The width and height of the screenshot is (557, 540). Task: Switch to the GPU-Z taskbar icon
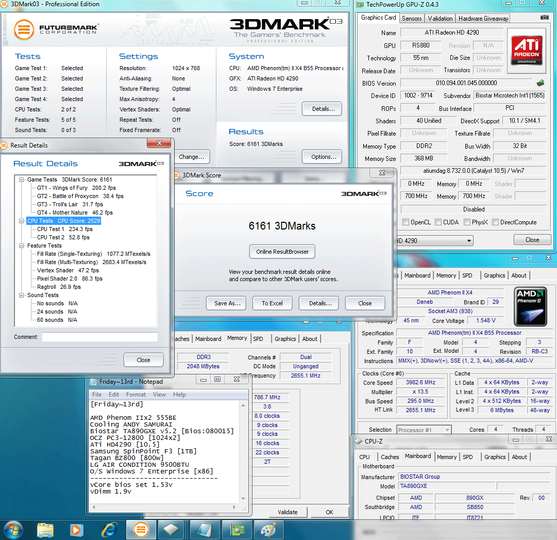coord(237,530)
